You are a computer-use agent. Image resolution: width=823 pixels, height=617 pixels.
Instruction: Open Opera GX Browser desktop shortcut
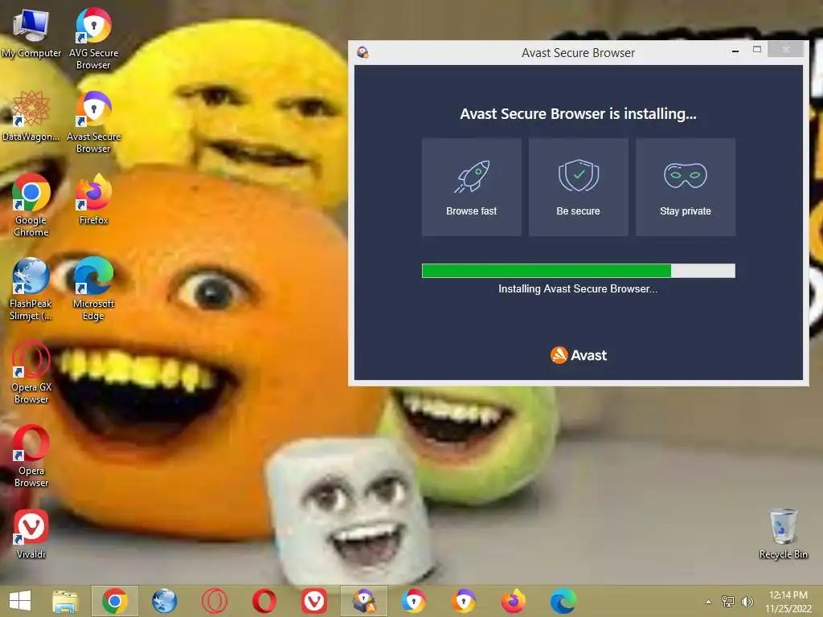point(31,373)
